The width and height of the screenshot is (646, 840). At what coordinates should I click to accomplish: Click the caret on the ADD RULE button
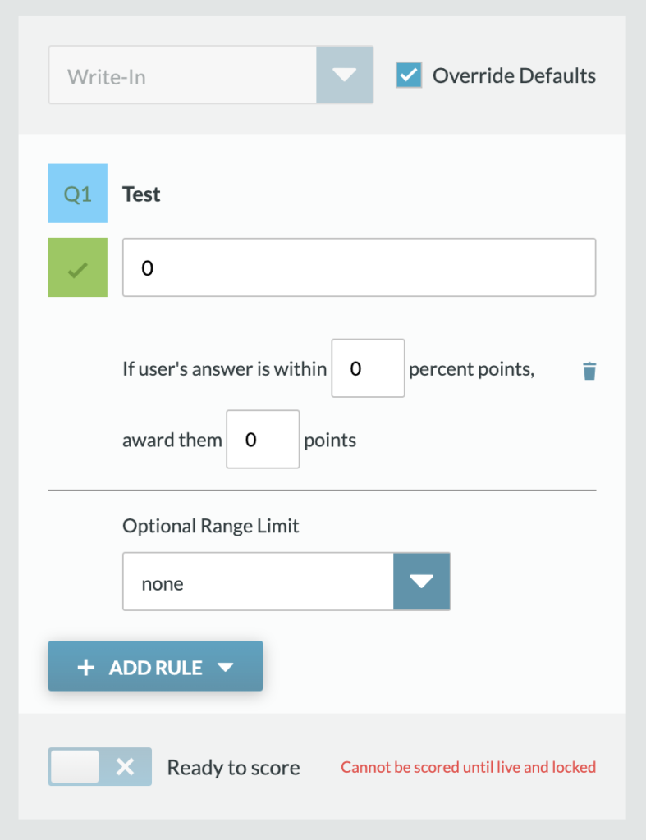226,668
